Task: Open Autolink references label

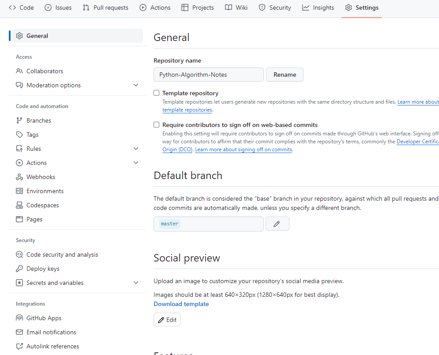Action: [53, 346]
